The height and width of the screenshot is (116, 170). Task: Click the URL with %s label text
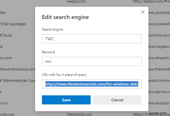tap(64, 75)
